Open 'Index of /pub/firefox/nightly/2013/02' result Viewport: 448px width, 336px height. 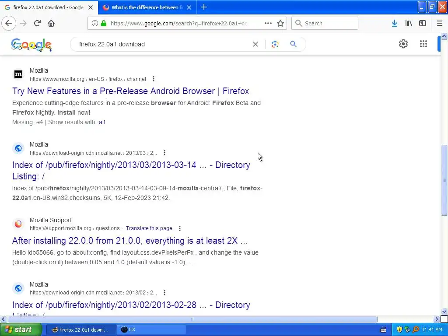tap(131, 305)
